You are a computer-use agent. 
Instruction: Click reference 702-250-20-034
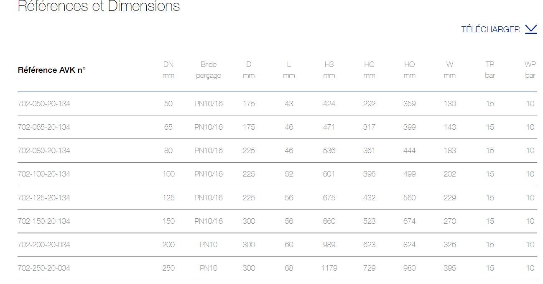pyautogui.click(x=44, y=268)
